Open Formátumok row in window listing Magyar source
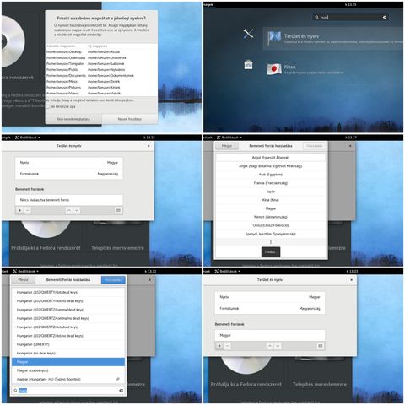Screen dimensions: 405x405 pyautogui.click(x=270, y=309)
